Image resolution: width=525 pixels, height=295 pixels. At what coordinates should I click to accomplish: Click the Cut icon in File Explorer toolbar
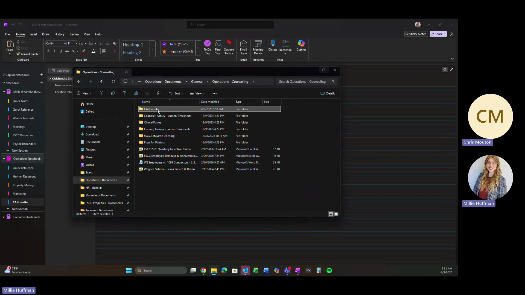[x=101, y=93]
